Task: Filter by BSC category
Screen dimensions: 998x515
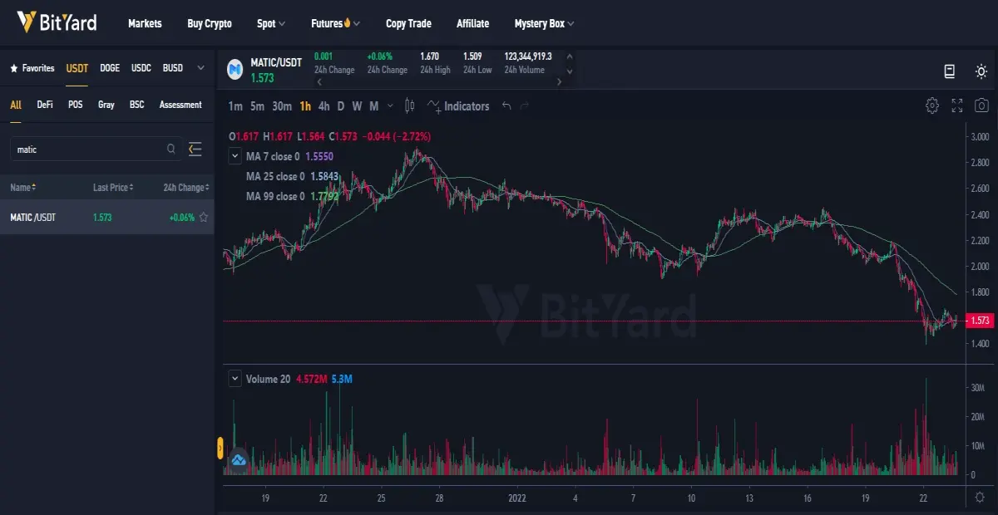Action: coord(136,105)
